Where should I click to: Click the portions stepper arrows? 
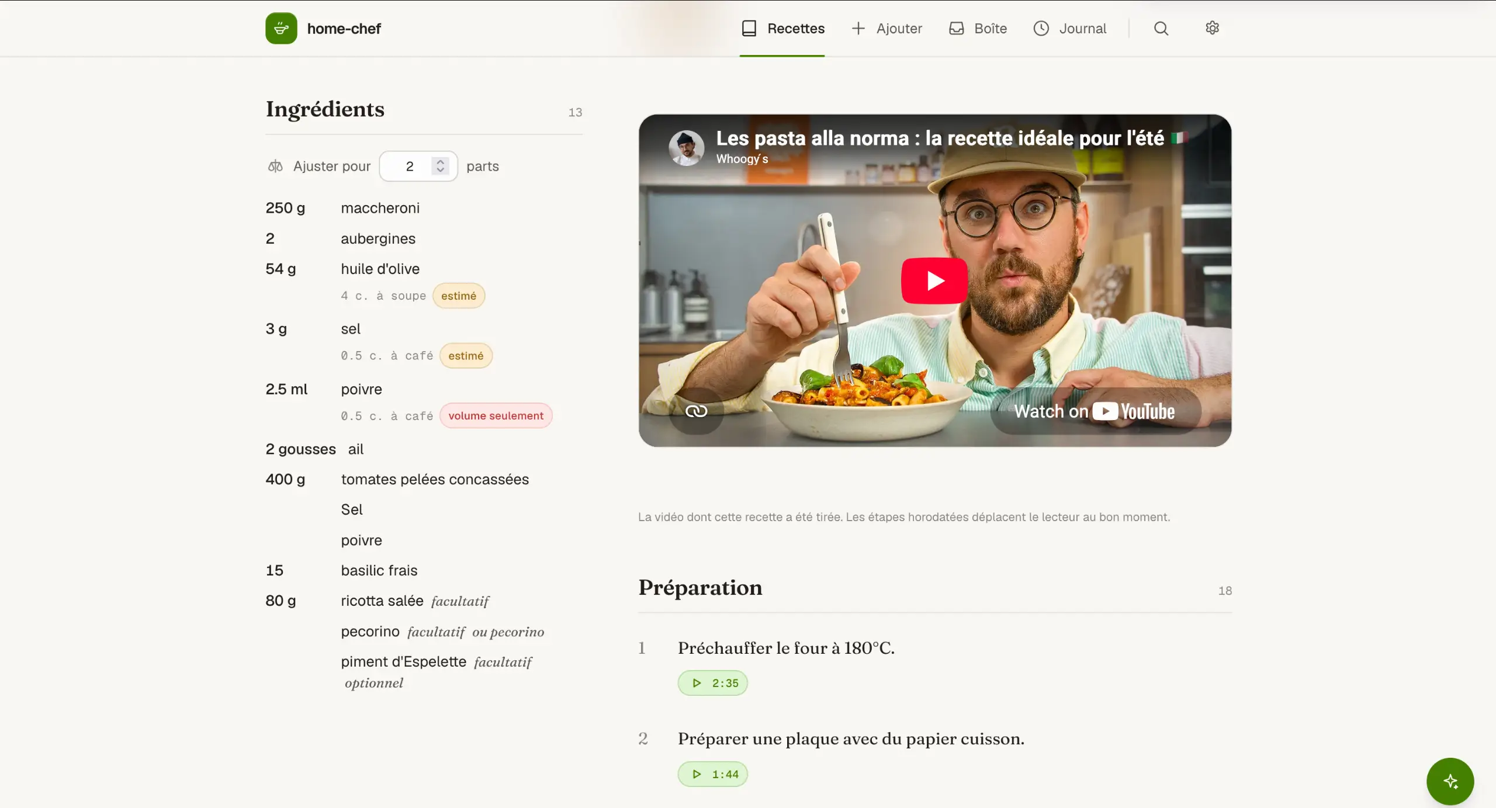coord(440,167)
